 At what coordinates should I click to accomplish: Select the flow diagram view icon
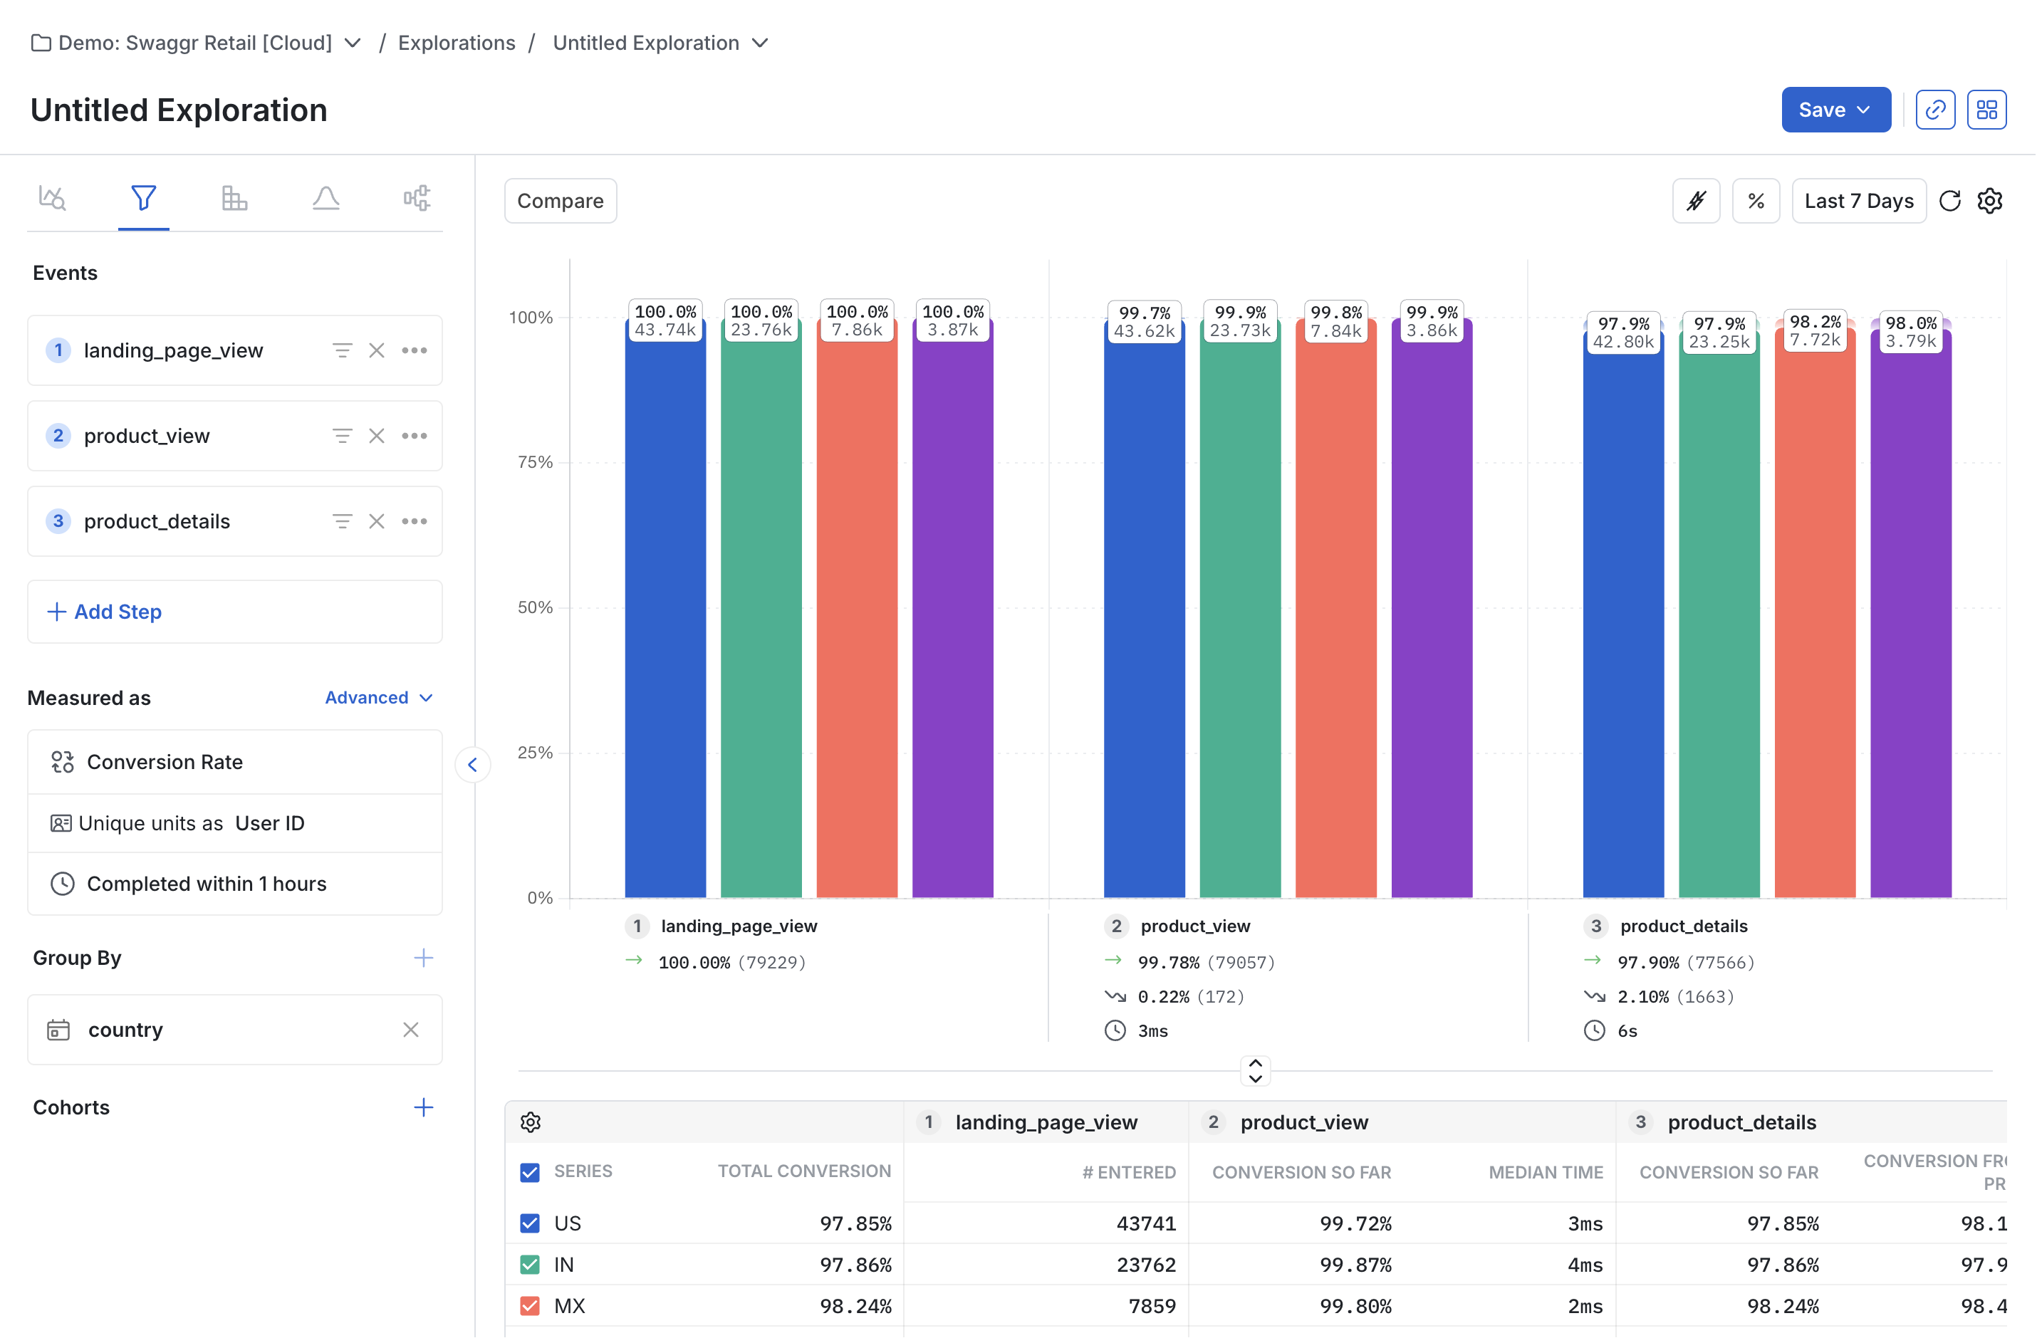pyautogui.click(x=417, y=197)
